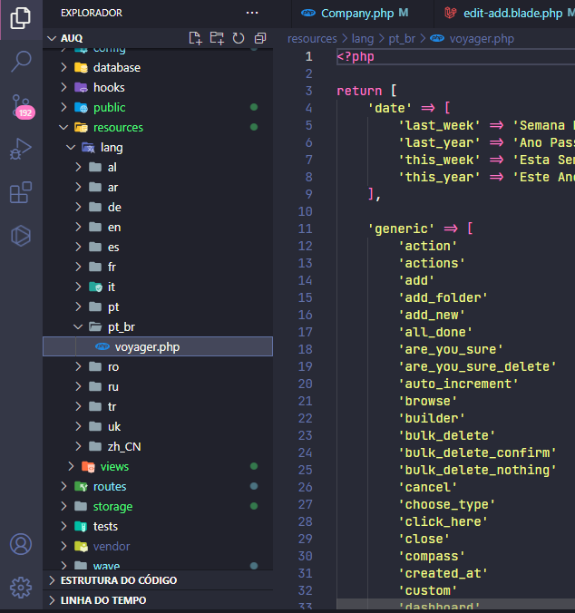Click the public folder globe icon

click(82, 108)
